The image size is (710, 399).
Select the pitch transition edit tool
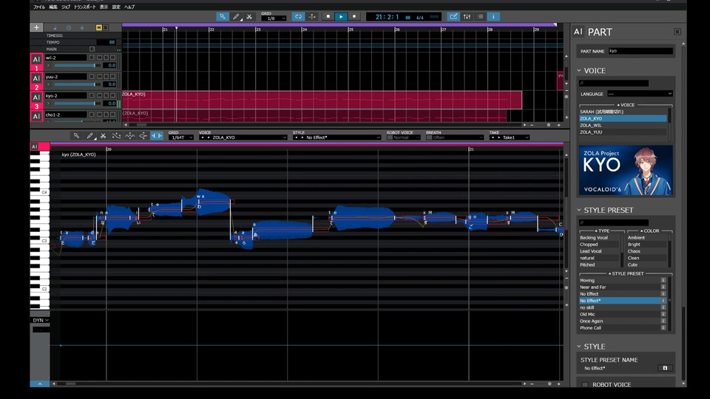click(143, 136)
